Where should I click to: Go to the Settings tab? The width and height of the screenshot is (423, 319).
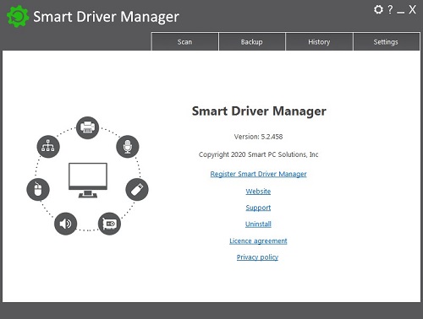tap(386, 41)
